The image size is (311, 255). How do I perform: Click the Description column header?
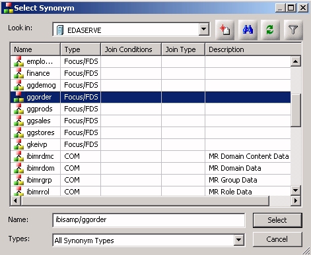(253, 49)
